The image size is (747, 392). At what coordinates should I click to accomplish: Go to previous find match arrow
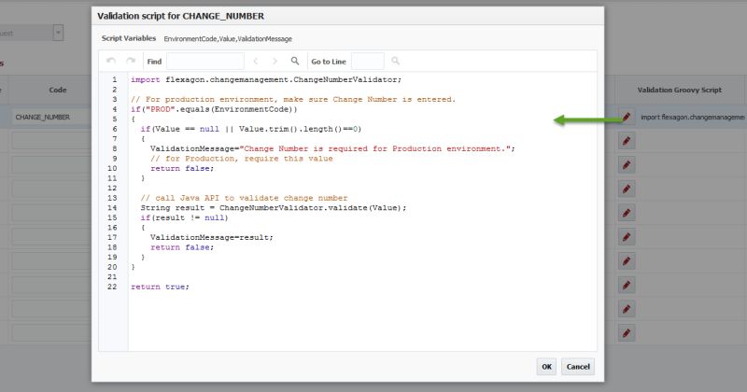(x=255, y=61)
